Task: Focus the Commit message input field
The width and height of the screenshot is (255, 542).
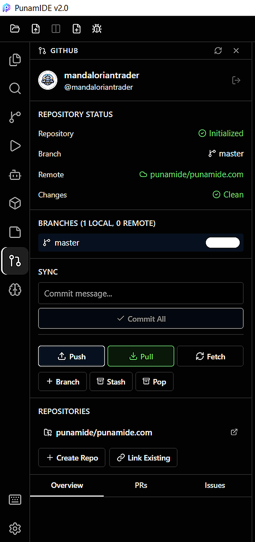Action: (141, 293)
